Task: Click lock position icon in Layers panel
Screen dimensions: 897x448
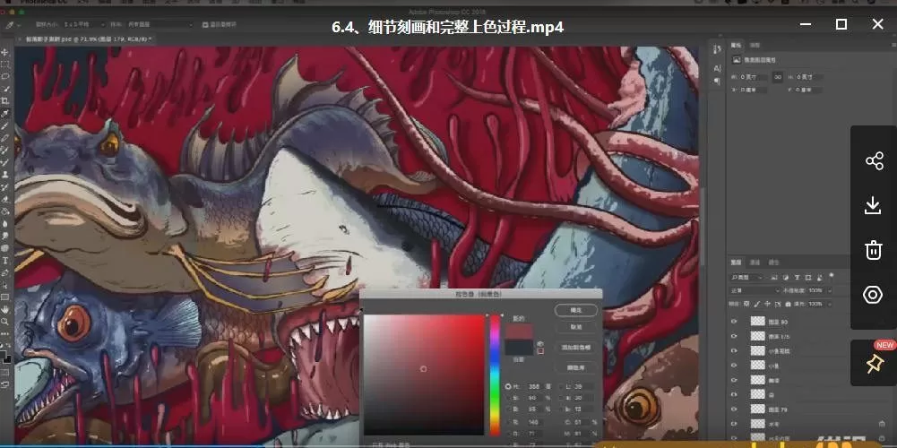Action: tap(768, 304)
